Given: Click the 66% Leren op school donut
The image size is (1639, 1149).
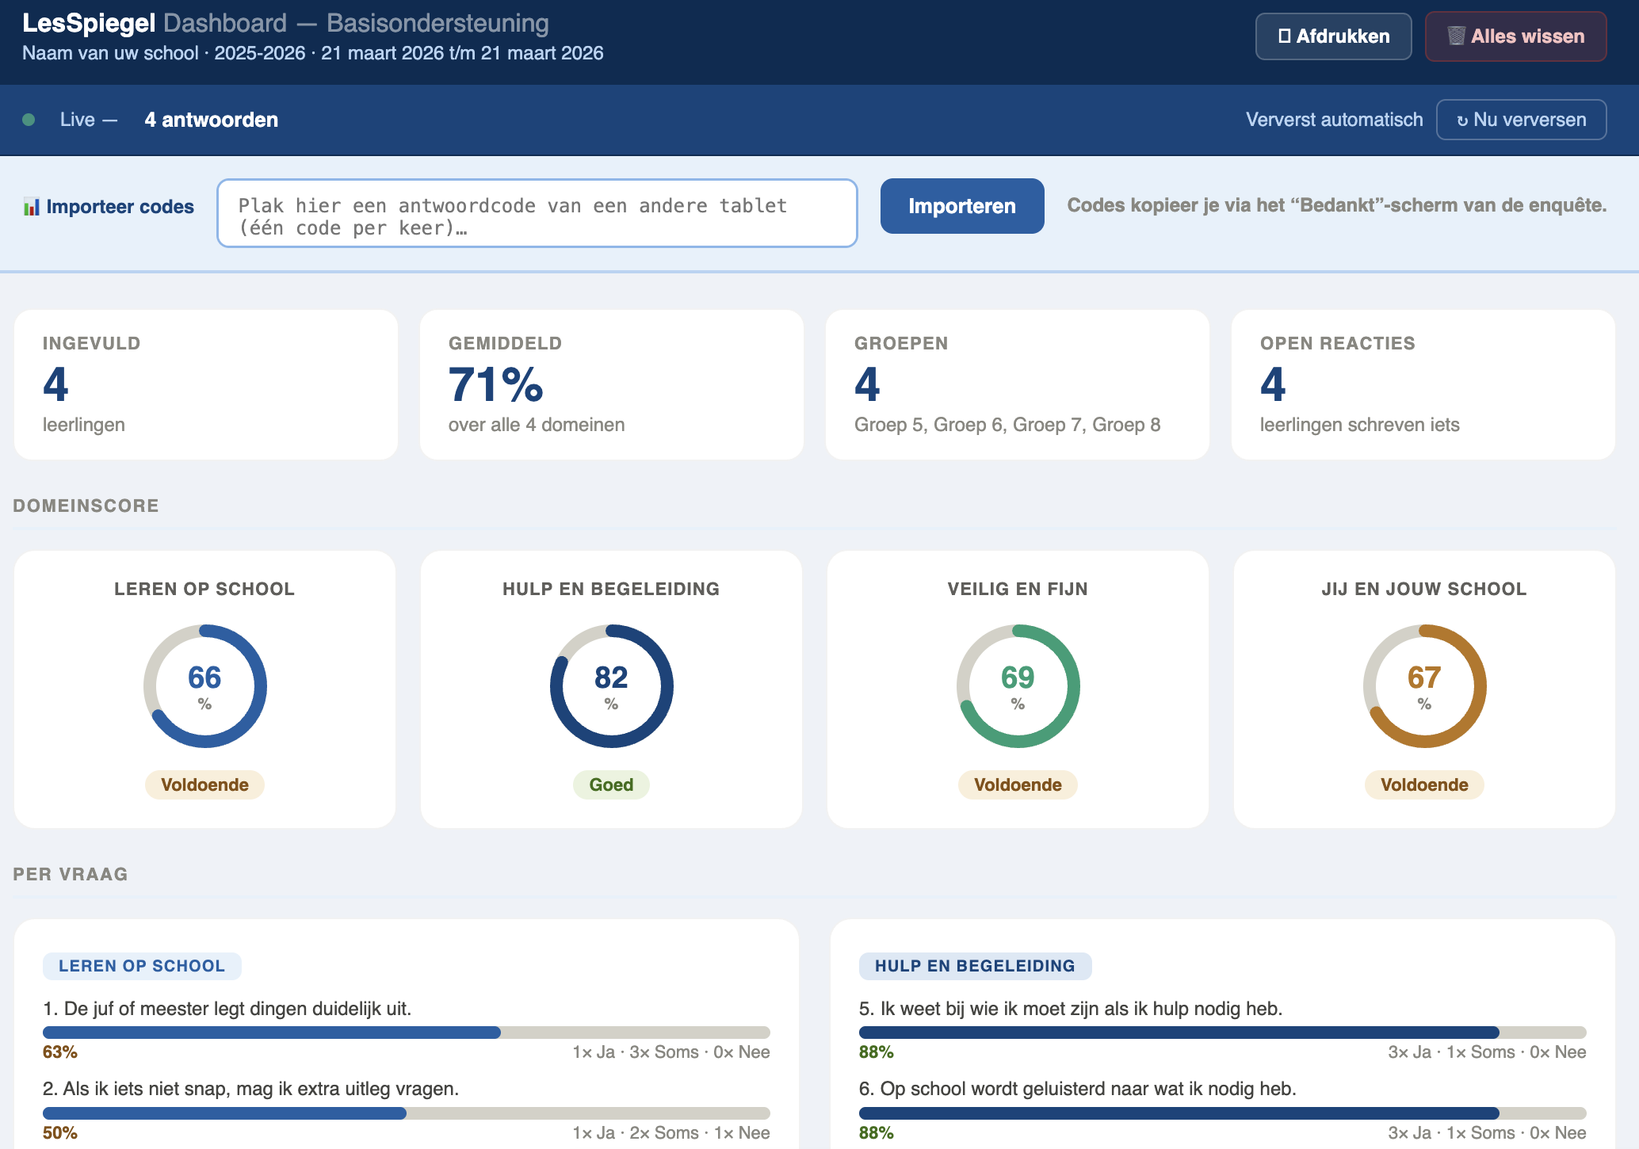Looking at the screenshot, I should tap(204, 685).
